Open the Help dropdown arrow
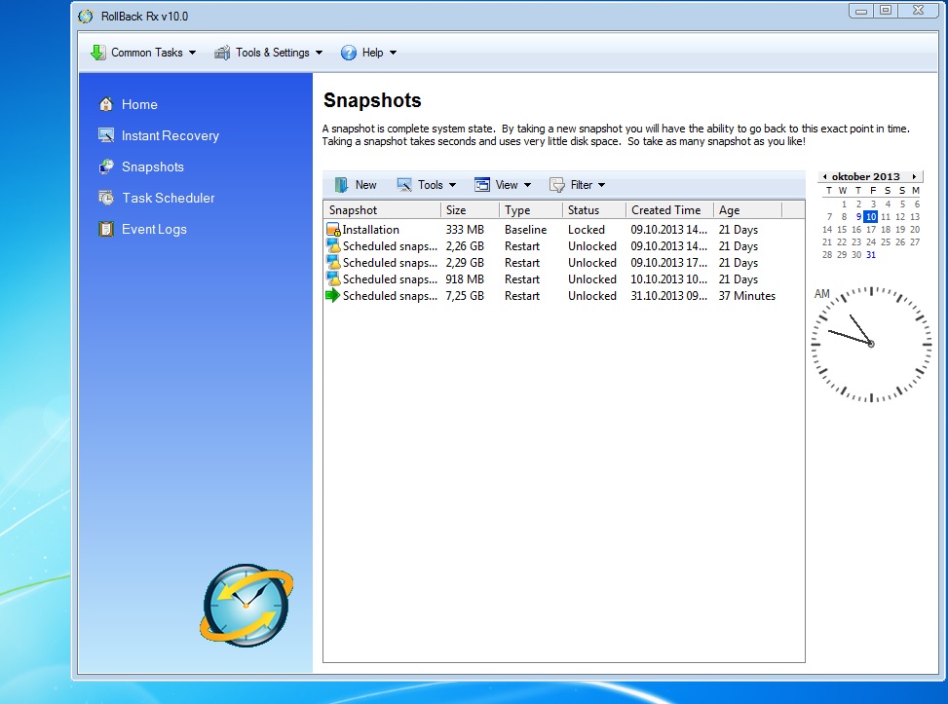 393,53
